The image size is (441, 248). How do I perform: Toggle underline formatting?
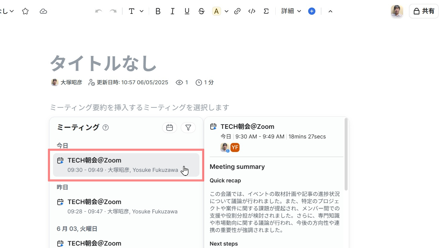coord(187,11)
